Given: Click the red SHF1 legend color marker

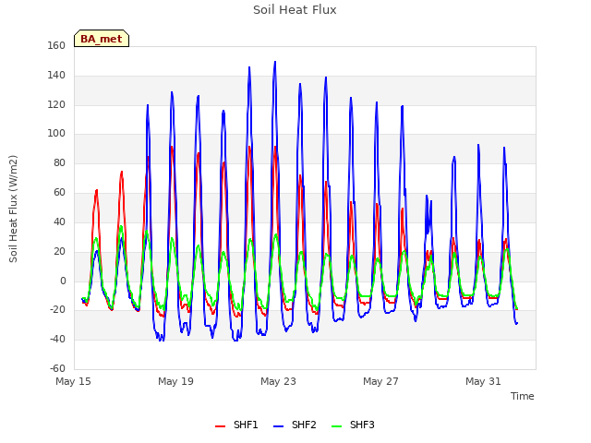Looking at the screenshot, I should click(x=220, y=426).
